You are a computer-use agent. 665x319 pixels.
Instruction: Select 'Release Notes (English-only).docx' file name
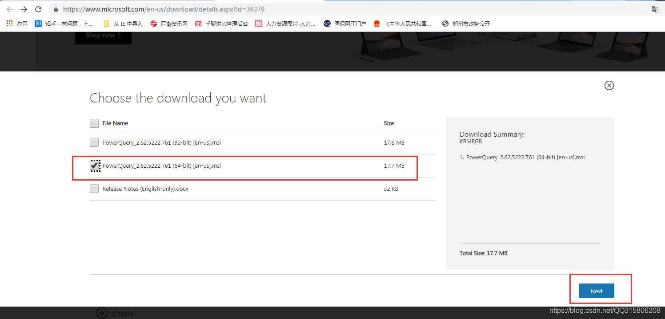[145, 189]
